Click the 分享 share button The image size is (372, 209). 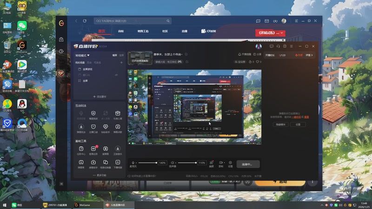pyautogui.click(x=257, y=54)
